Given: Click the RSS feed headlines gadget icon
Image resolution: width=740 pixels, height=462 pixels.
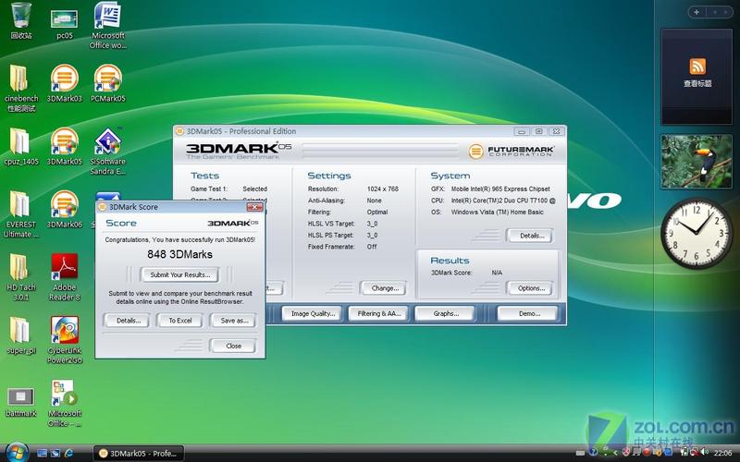Looking at the screenshot, I should [x=697, y=67].
